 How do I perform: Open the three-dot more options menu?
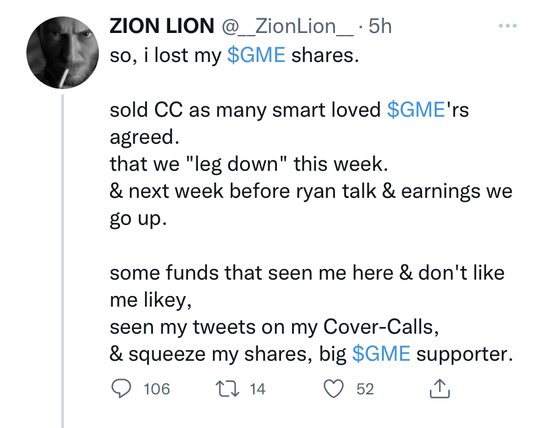(507, 26)
